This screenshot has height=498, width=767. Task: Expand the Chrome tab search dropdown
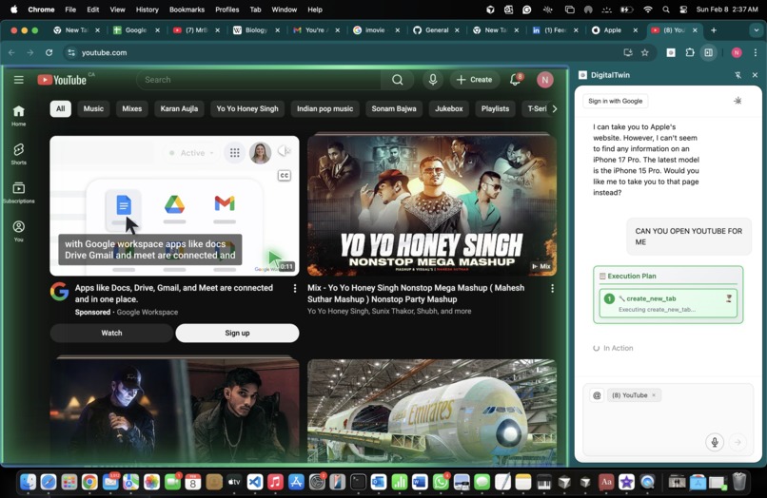coord(756,29)
